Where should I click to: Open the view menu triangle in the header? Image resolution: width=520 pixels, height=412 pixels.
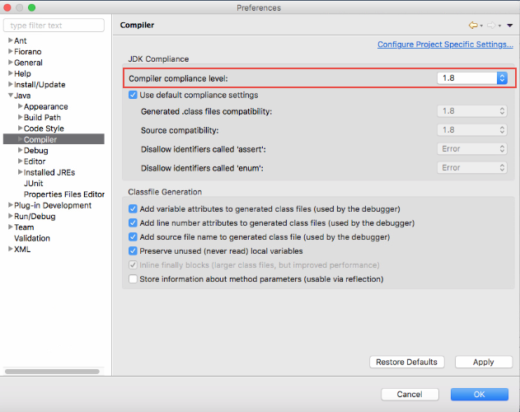coord(510,26)
